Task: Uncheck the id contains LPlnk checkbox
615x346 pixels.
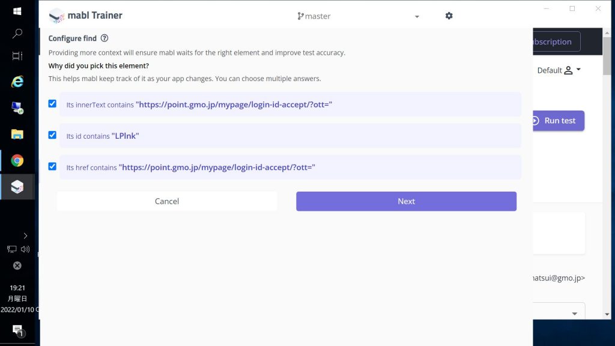Action: tap(52, 135)
